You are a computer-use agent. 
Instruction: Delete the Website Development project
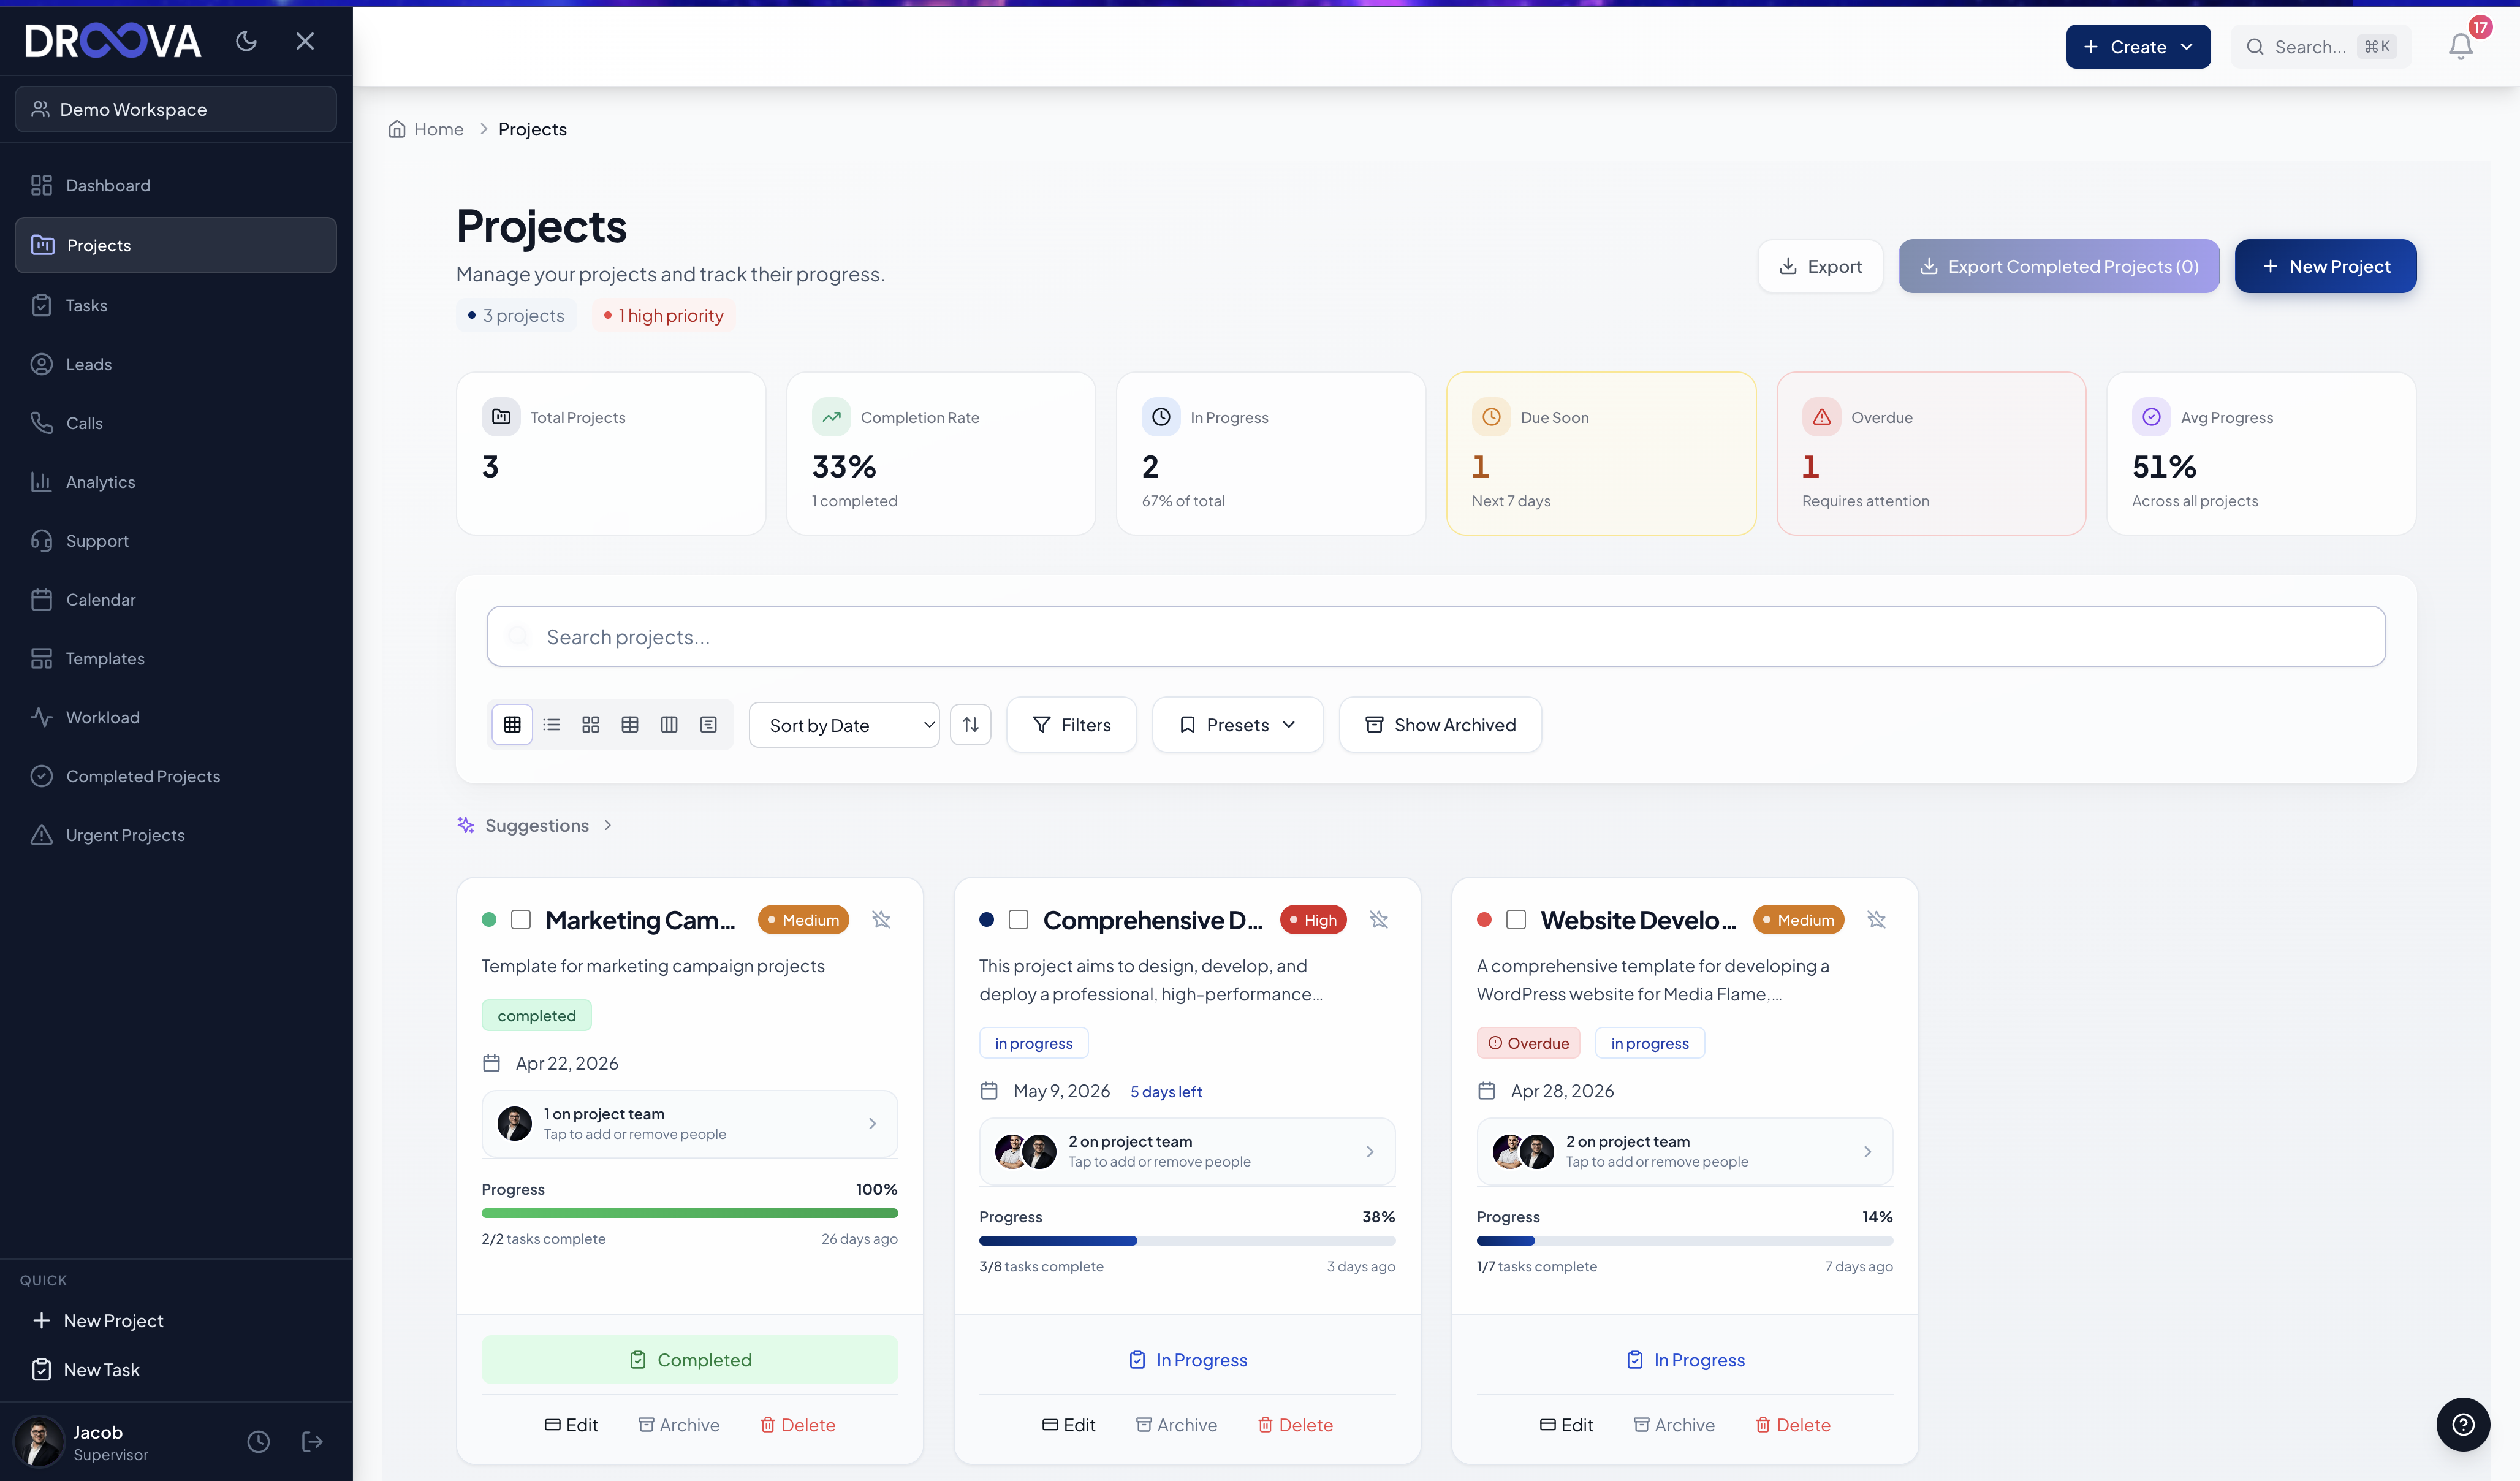(x=1793, y=1424)
